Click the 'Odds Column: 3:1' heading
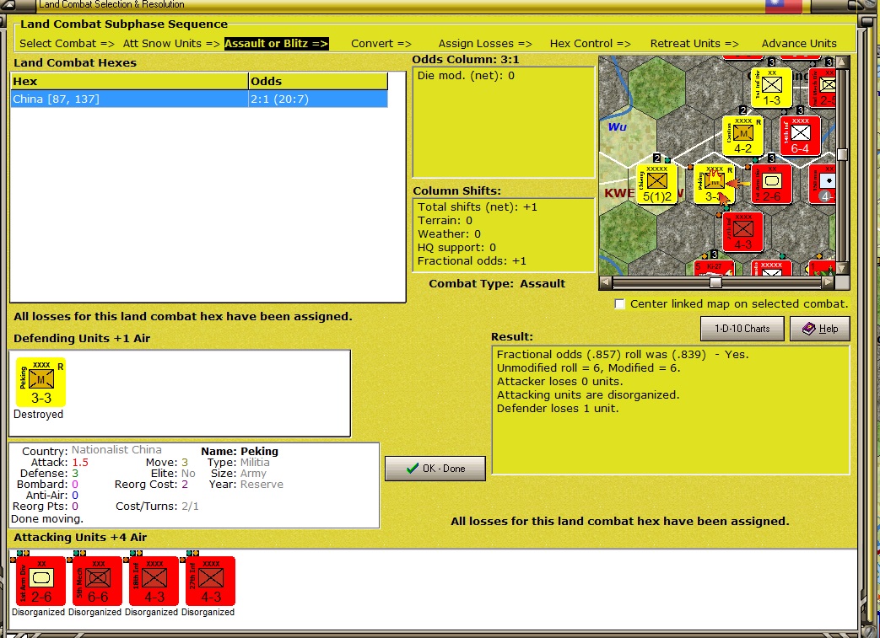Viewport: 880px width, 638px height. [x=466, y=60]
